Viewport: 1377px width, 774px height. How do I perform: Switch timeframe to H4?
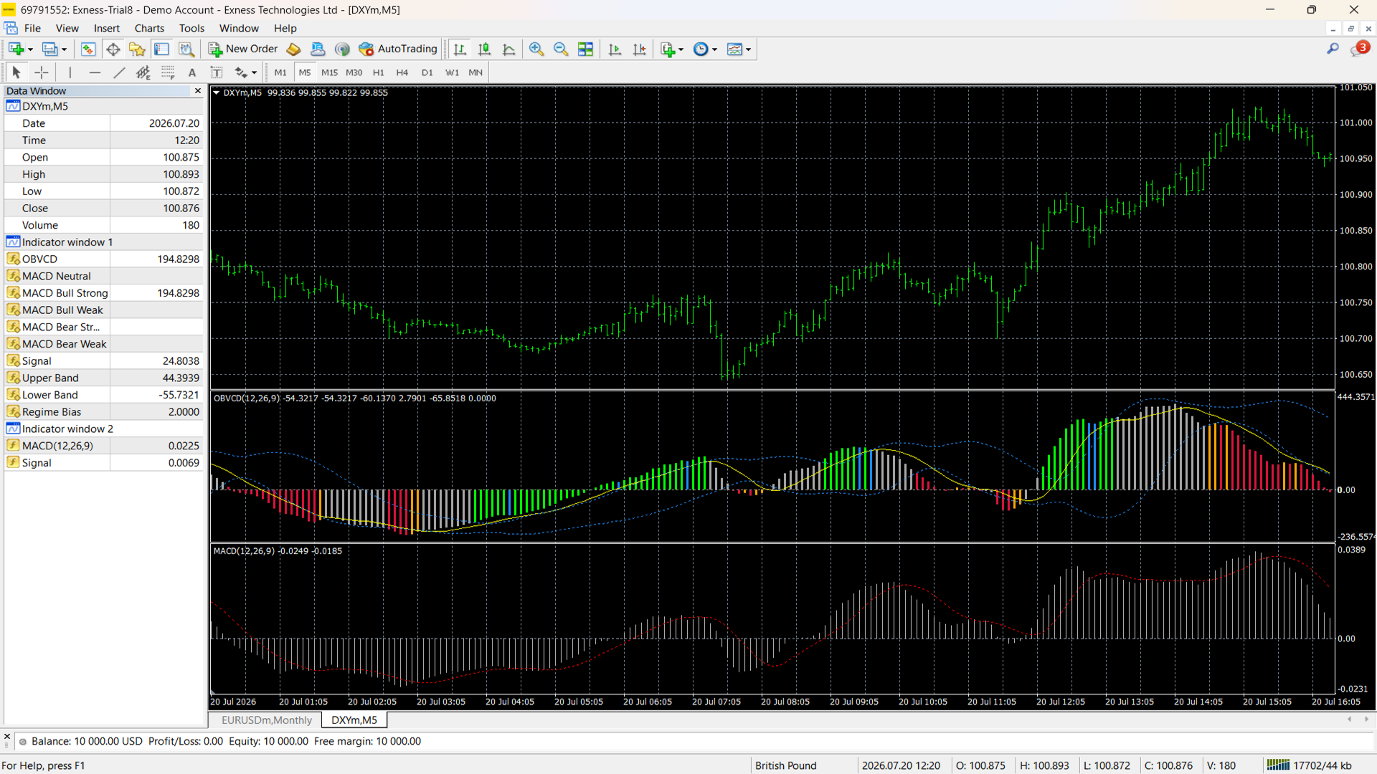pyautogui.click(x=402, y=72)
